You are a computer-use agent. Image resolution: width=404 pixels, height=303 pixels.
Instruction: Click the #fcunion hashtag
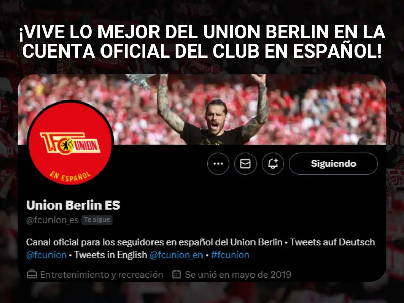click(230, 255)
